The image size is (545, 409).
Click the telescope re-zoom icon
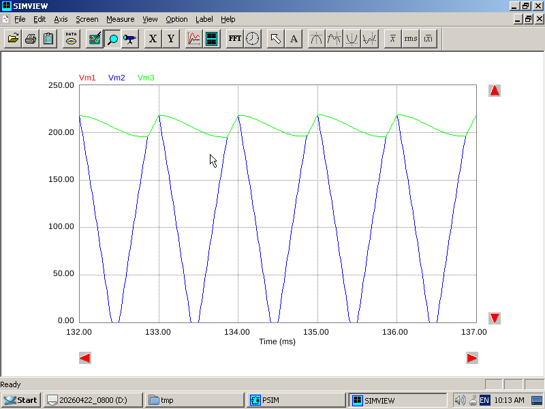[130, 38]
